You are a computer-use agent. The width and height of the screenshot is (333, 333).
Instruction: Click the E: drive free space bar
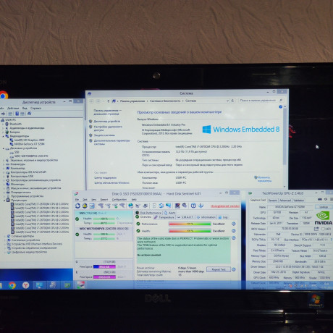click(104, 277)
